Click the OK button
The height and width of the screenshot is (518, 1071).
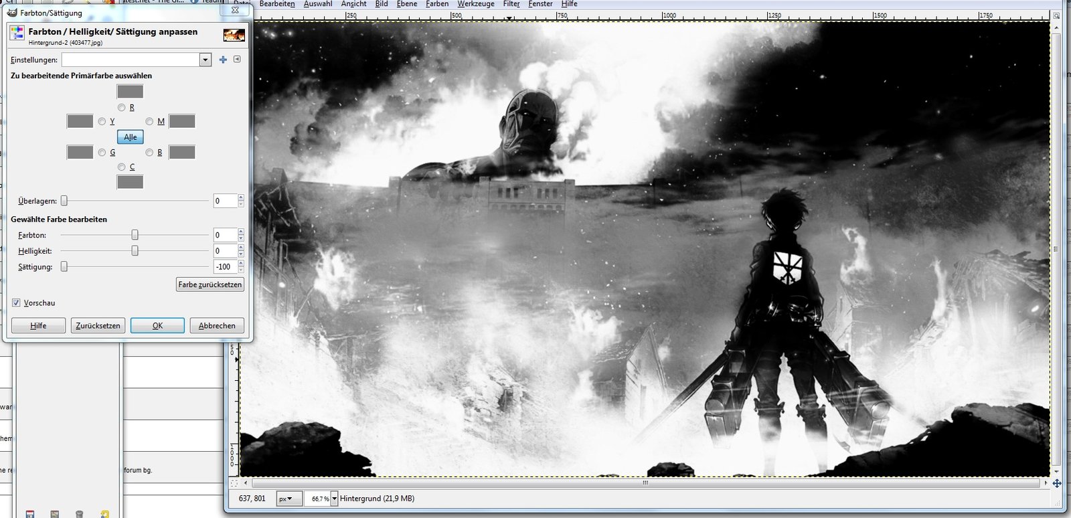point(157,326)
